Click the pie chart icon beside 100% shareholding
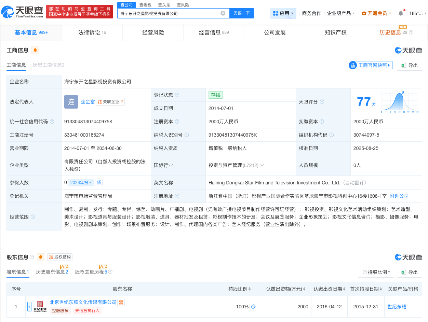Screen dimensions: 428x322 tap(253, 307)
